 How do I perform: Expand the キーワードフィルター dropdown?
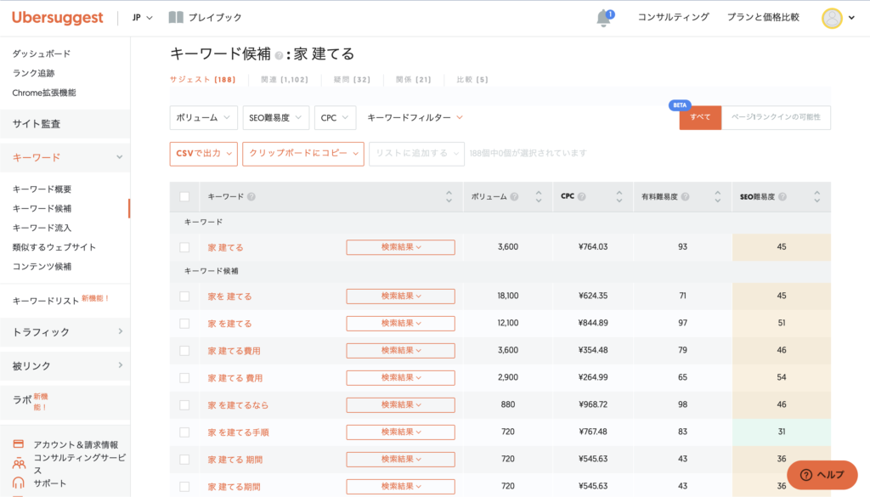pyautogui.click(x=415, y=117)
